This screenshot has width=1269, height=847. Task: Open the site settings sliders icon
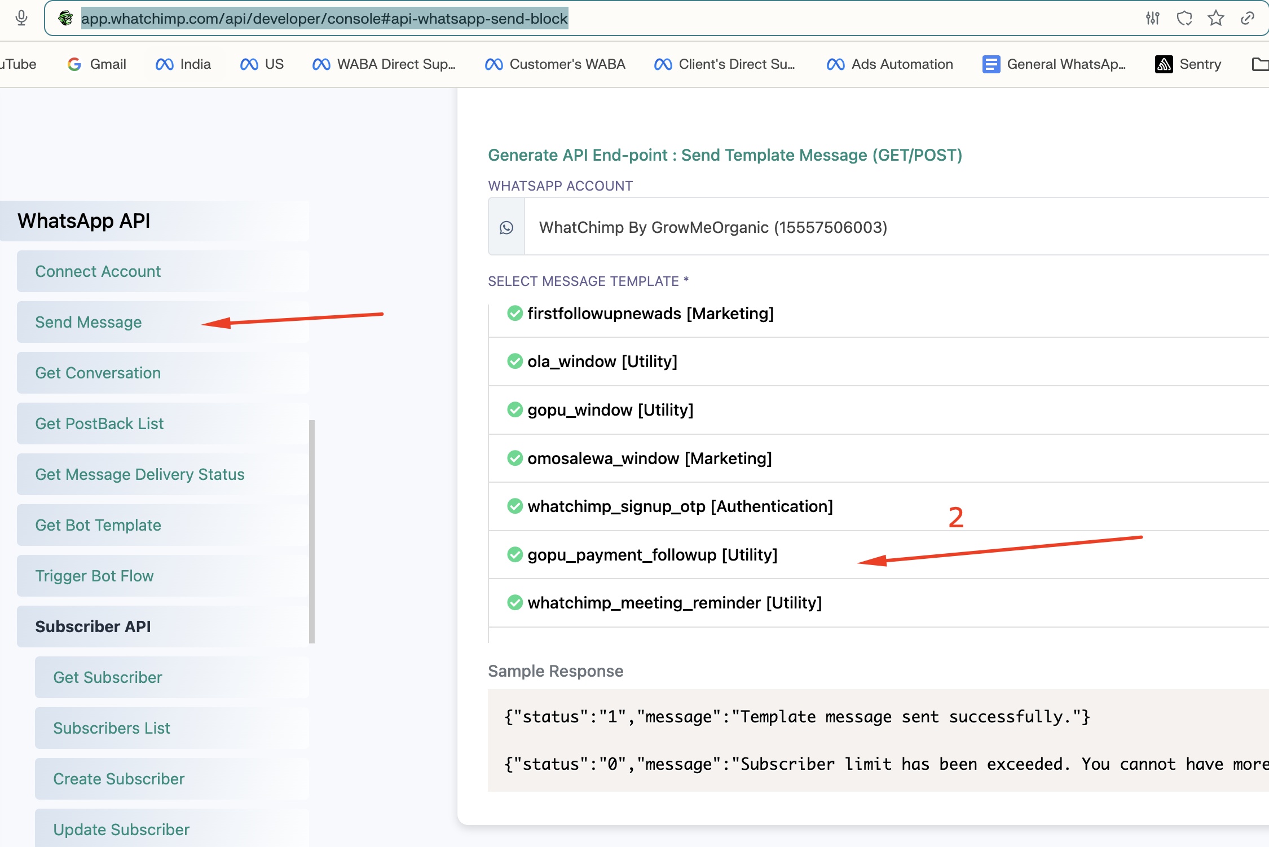[x=1153, y=18]
